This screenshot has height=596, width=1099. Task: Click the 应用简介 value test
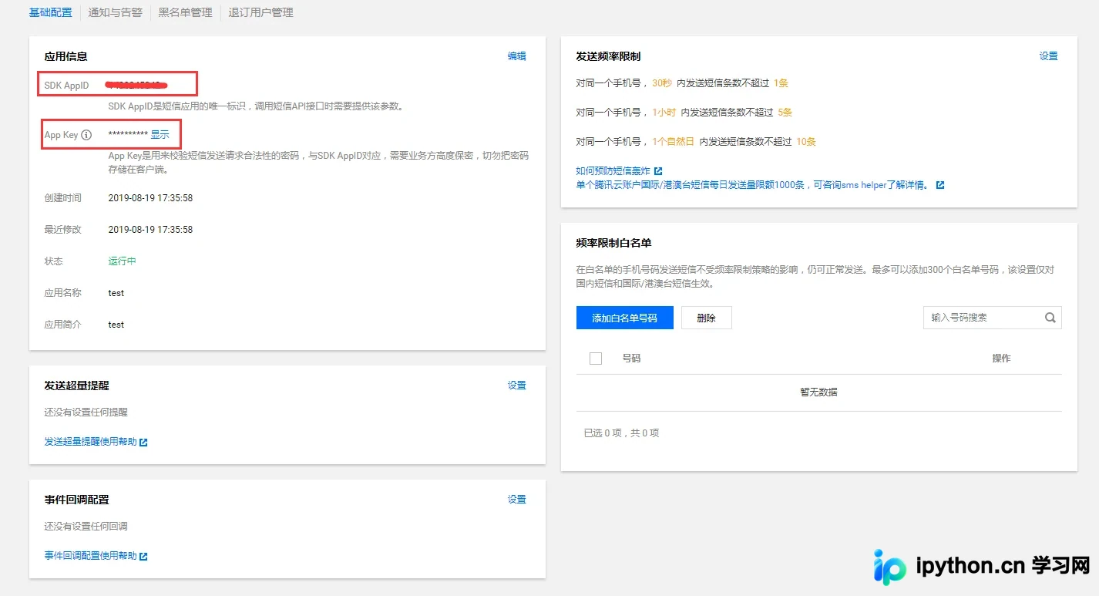116,325
